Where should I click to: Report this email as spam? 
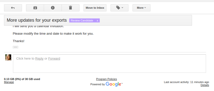pos(53,8)
